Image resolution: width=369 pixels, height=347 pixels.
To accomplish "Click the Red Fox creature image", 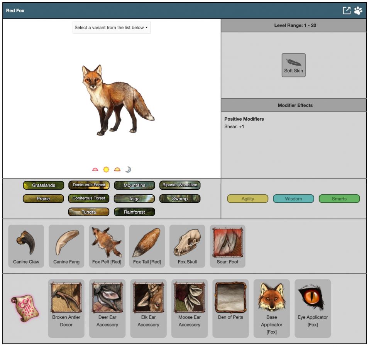I will point(116,100).
